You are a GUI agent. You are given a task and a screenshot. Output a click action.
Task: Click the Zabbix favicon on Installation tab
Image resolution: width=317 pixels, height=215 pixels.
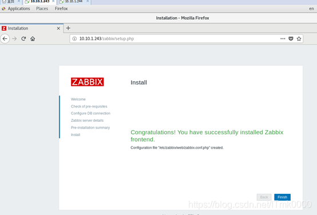pos(4,28)
